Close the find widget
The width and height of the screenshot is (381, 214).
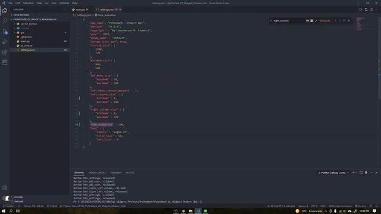pyautogui.click(x=349, y=21)
